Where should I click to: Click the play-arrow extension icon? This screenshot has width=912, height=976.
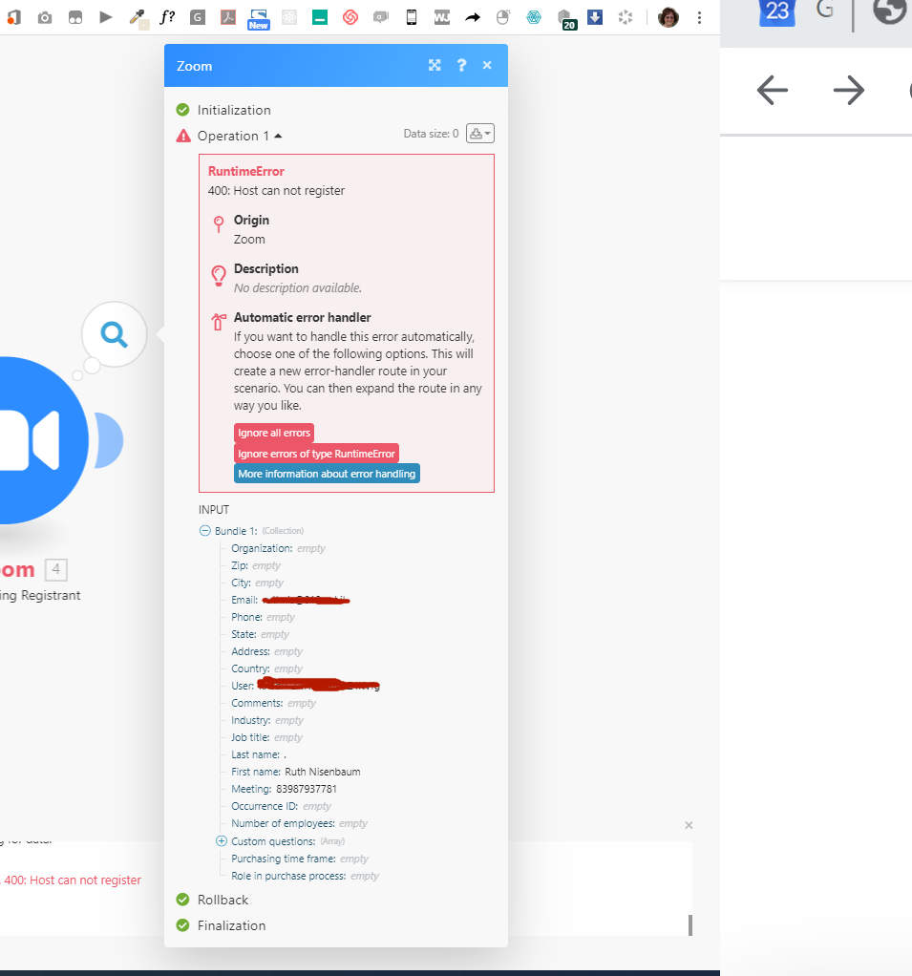click(106, 17)
